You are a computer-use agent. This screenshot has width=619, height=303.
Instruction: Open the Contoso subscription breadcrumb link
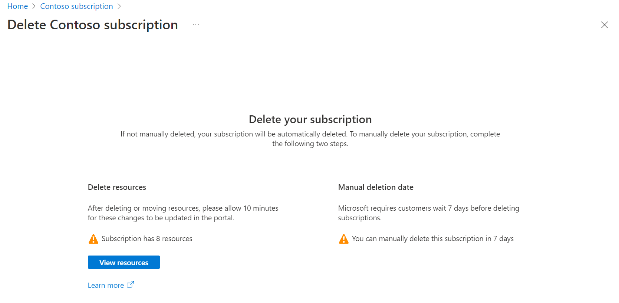click(76, 6)
